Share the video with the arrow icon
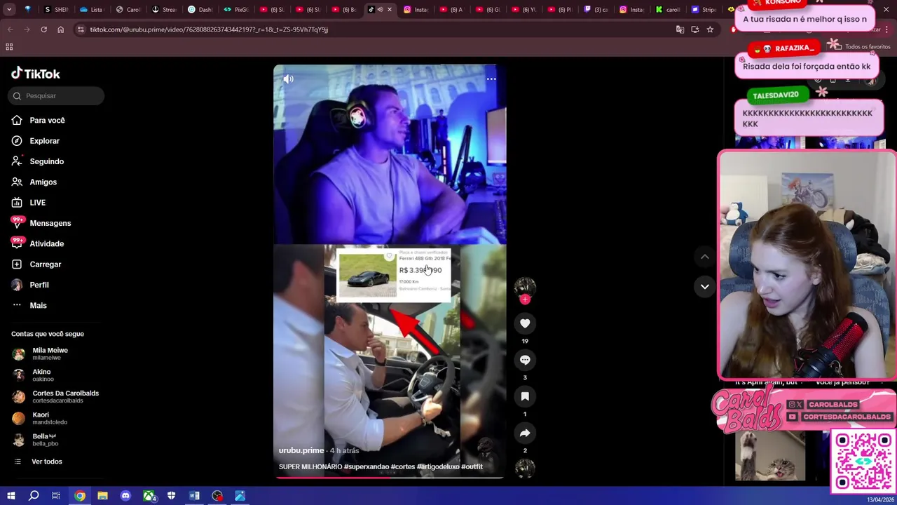 (525, 433)
